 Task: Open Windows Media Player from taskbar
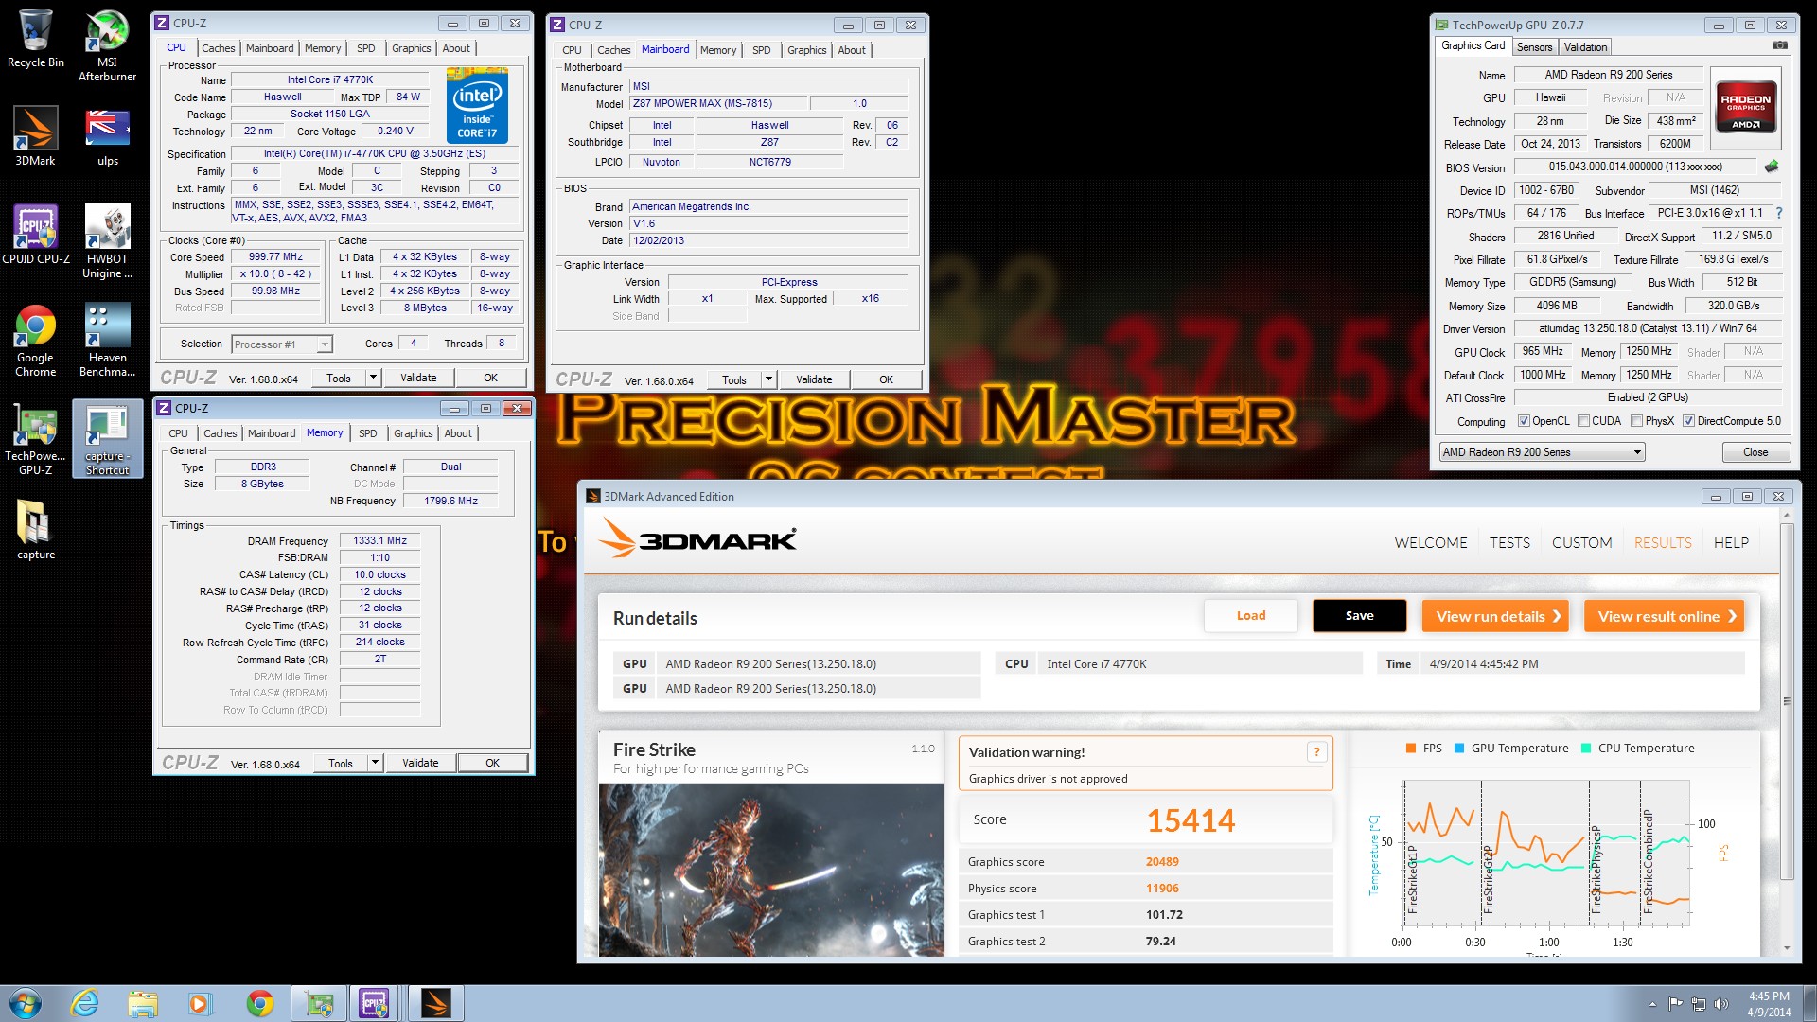click(200, 1003)
